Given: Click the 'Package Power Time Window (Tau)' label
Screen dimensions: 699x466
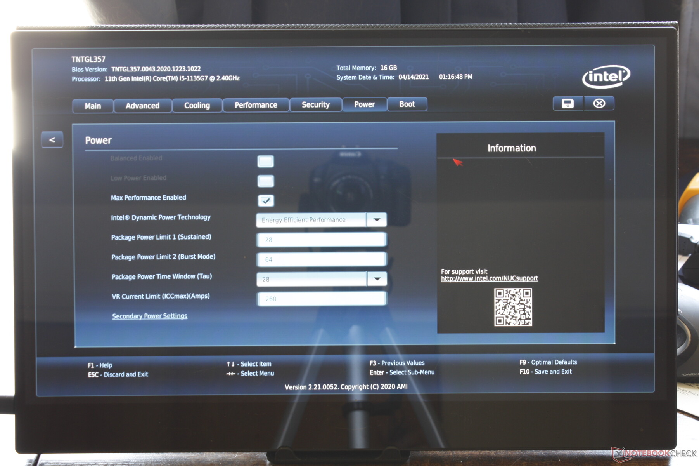Looking at the screenshot, I should point(162,276).
